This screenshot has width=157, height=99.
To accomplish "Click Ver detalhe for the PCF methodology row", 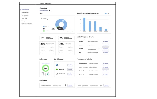I will [x=105, y=53].
